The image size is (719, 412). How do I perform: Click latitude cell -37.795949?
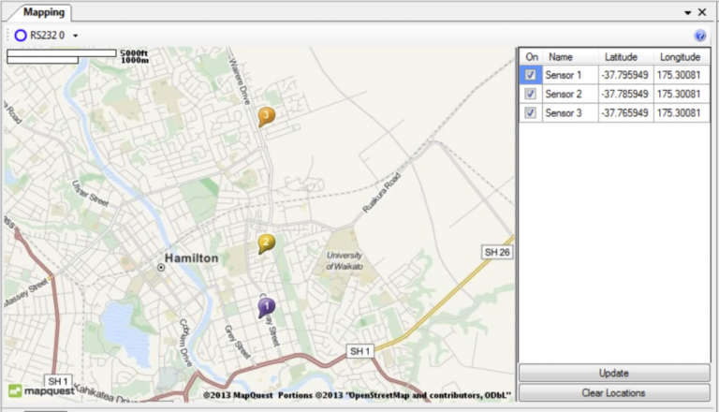(625, 75)
